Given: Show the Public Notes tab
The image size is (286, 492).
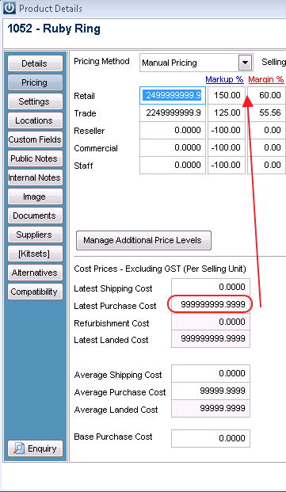Looking at the screenshot, I should click(35, 158).
